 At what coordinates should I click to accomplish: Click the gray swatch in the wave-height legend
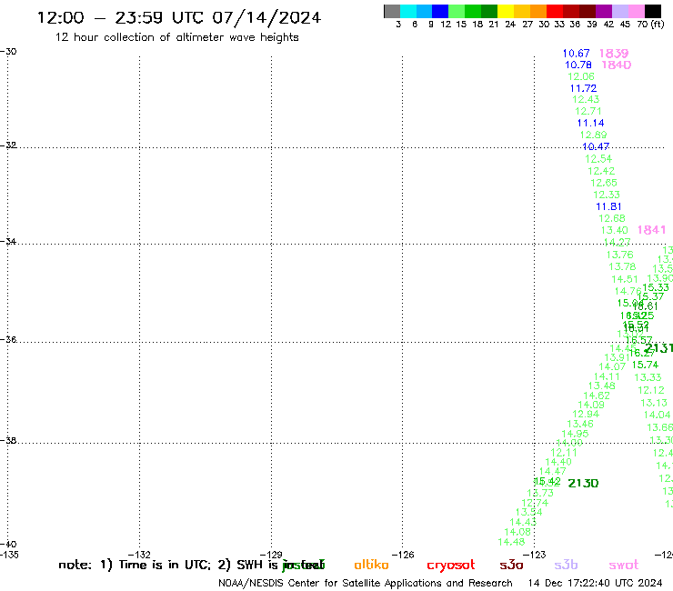(392, 11)
